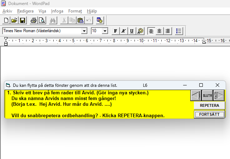Expand the Times New Roman font dropdown
Viewport: 230px width, 159px height.
point(84,31)
